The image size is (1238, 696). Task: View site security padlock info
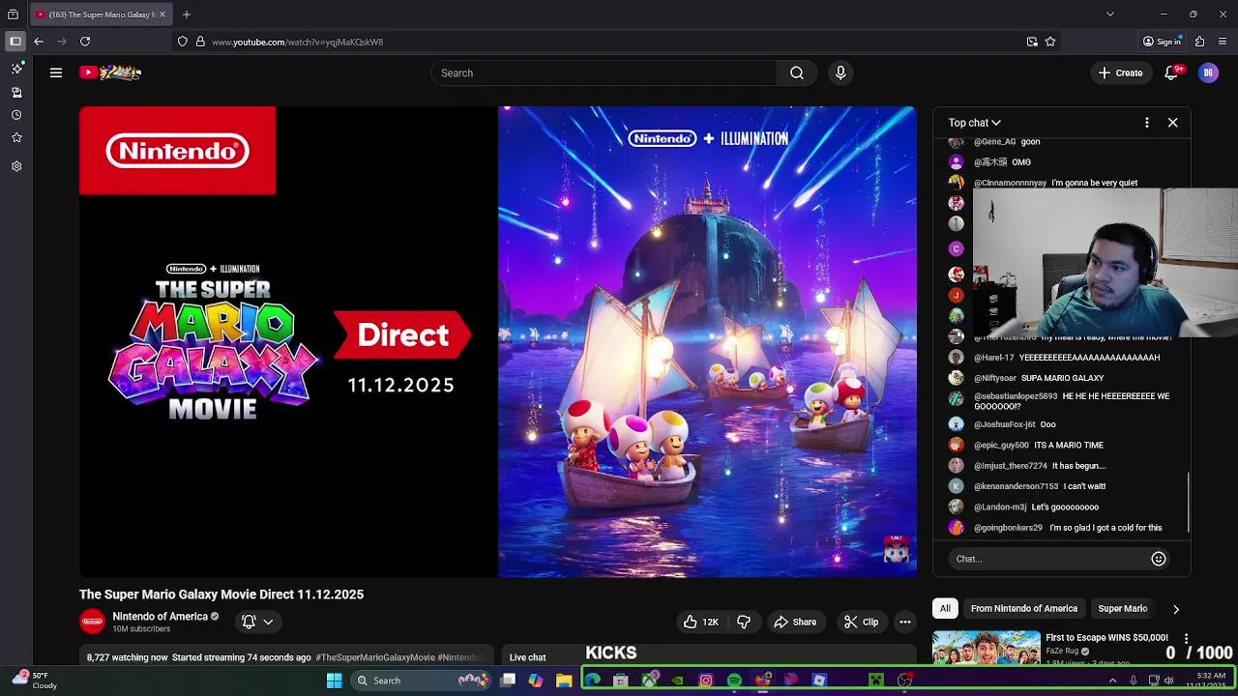pos(200,42)
